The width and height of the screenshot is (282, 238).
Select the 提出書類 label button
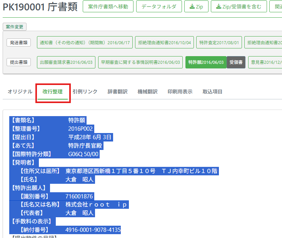(x=18, y=62)
